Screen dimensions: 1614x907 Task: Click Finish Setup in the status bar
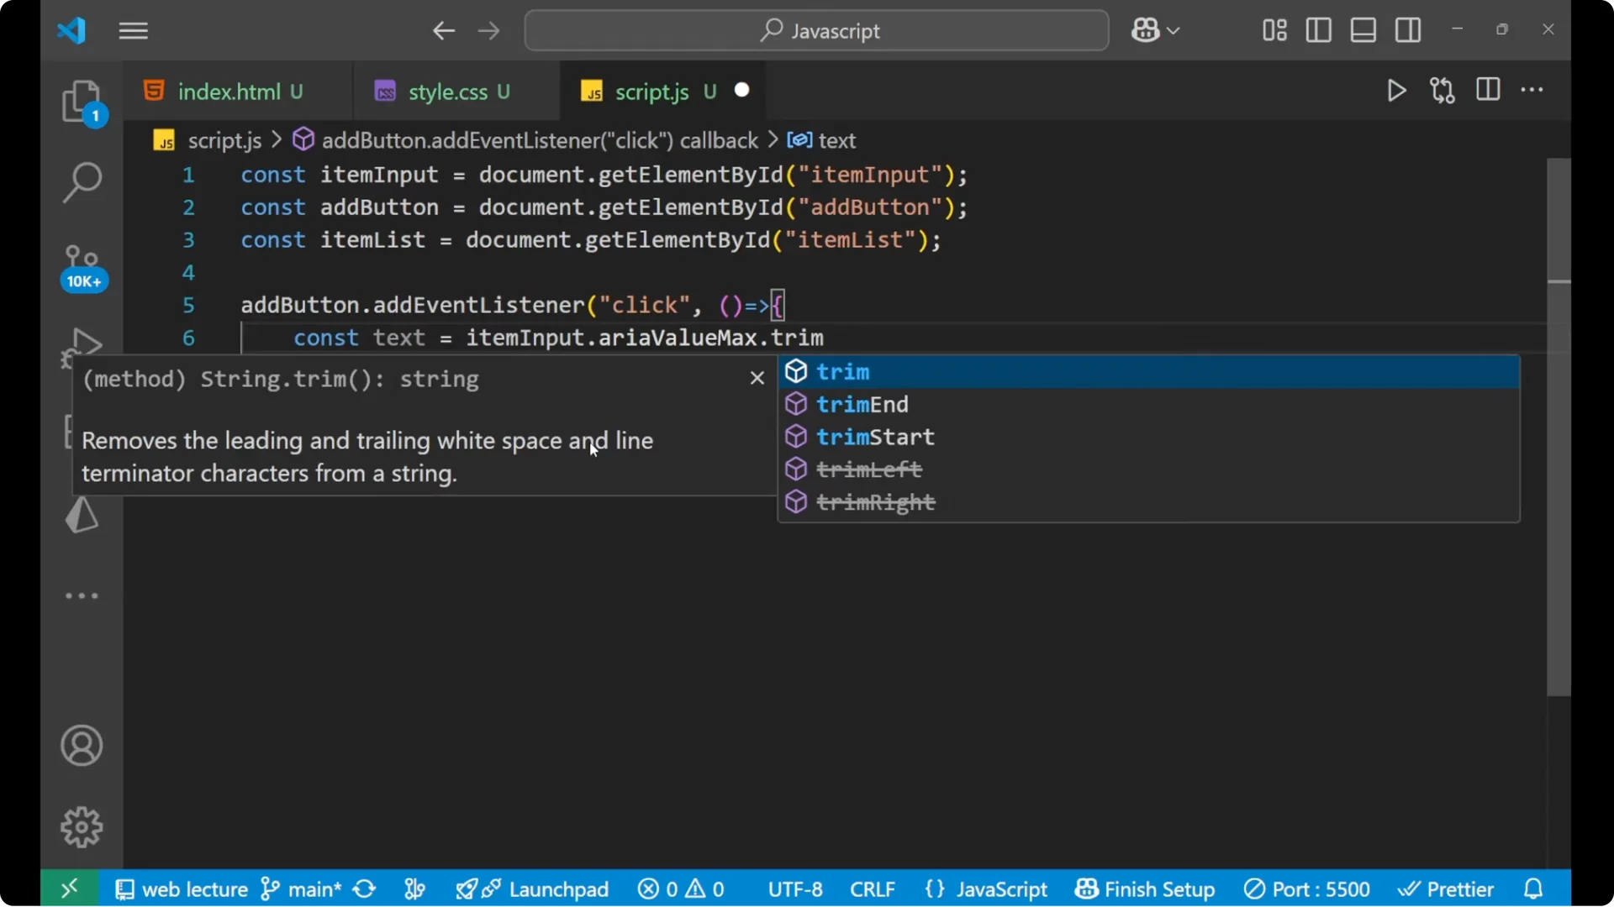tap(1144, 889)
